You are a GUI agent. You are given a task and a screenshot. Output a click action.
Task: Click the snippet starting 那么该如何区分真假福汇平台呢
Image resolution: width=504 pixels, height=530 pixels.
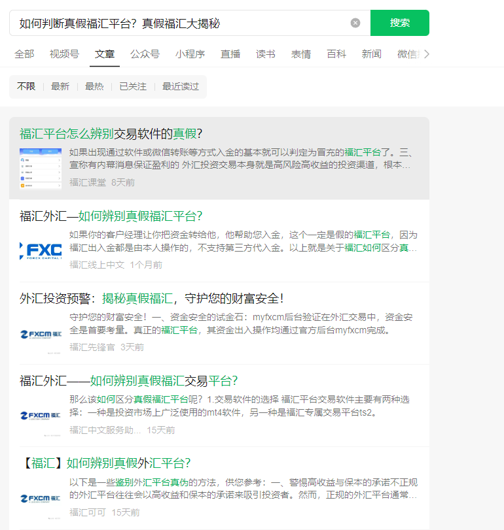[240, 406]
